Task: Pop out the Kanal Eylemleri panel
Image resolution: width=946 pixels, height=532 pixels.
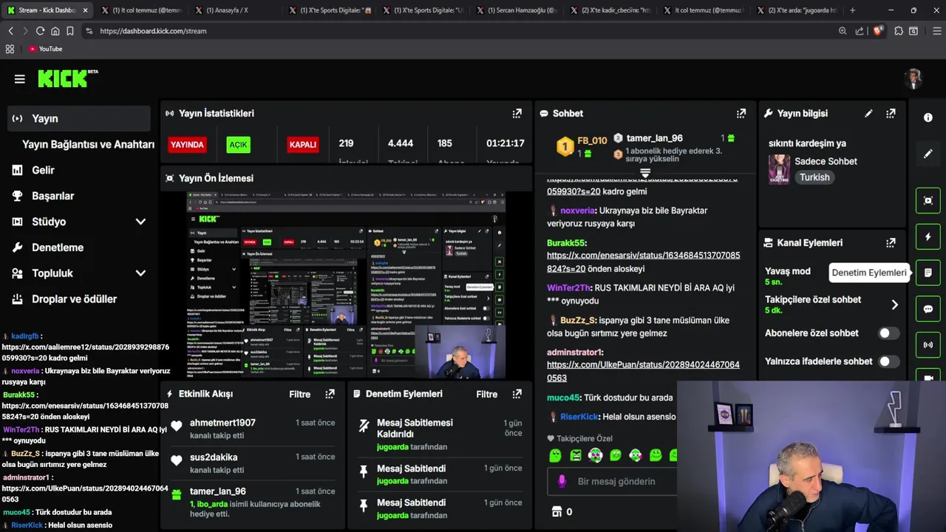Action: (x=891, y=242)
